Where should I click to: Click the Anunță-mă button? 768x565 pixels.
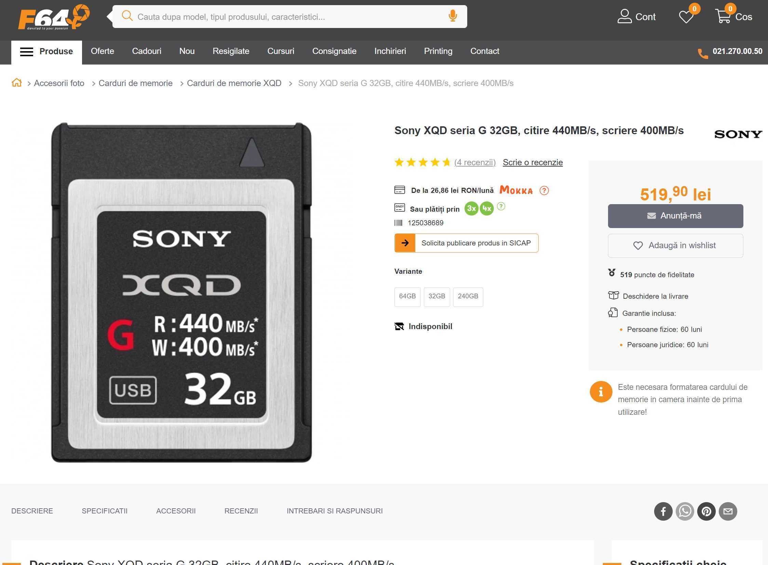tap(676, 216)
